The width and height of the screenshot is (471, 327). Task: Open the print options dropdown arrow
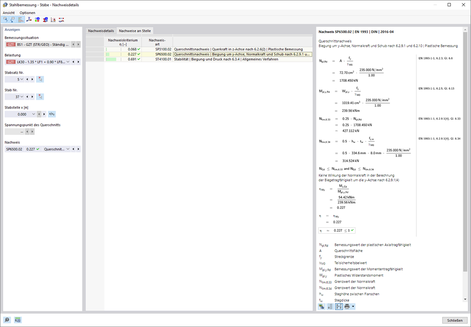tap(353, 307)
